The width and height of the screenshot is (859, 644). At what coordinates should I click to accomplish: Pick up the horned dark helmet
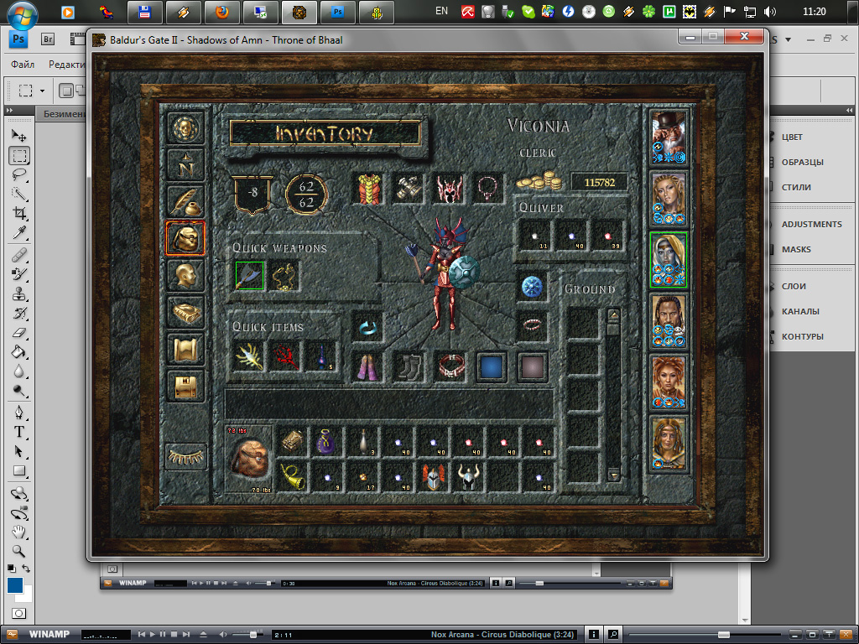(x=468, y=476)
